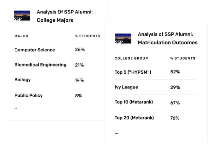The height and width of the screenshot is (151, 212).
Task: Expand more majors via the ellipsis
Action: click(15, 108)
